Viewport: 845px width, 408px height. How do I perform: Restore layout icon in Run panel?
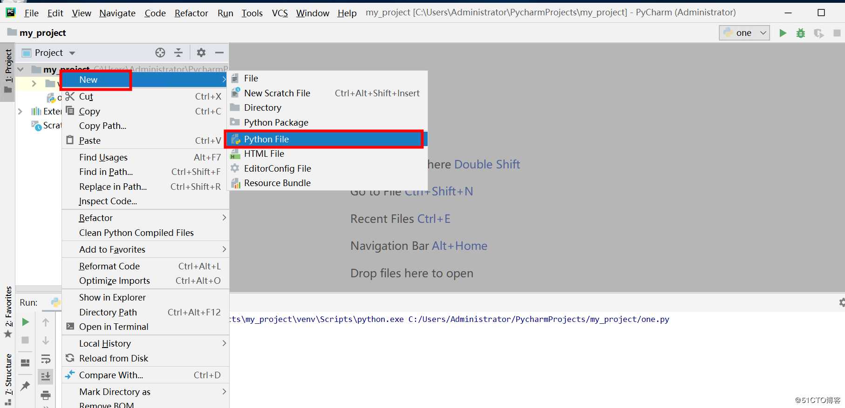click(26, 362)
